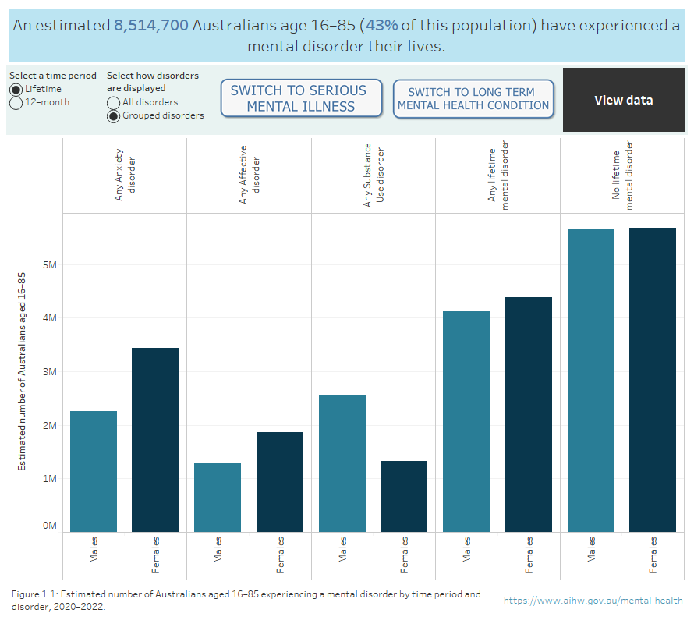The image size is (694, 624).
Task: Switch to Long Term Mental Health Condition
Action: point(473,99)
